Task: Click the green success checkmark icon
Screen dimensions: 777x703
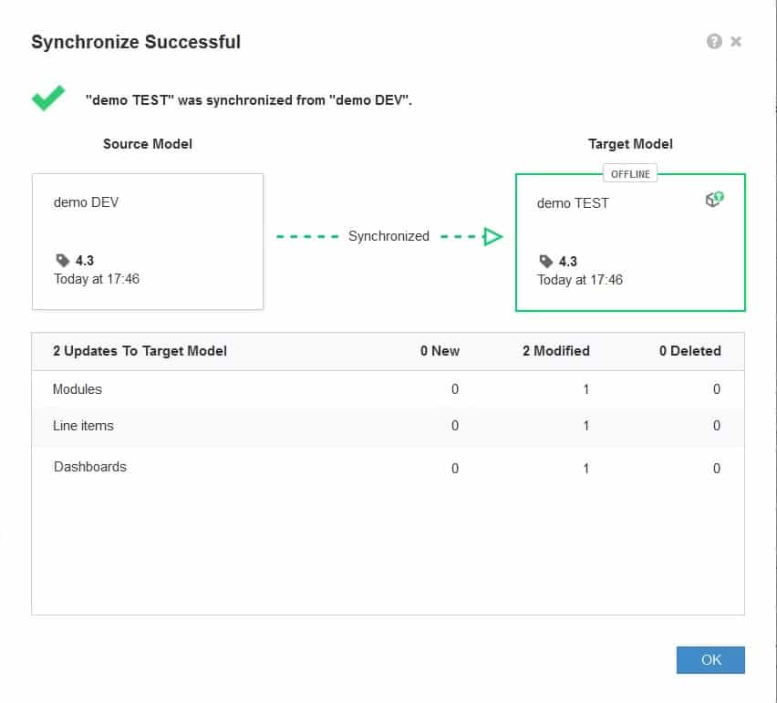Action: pos(48,98)
